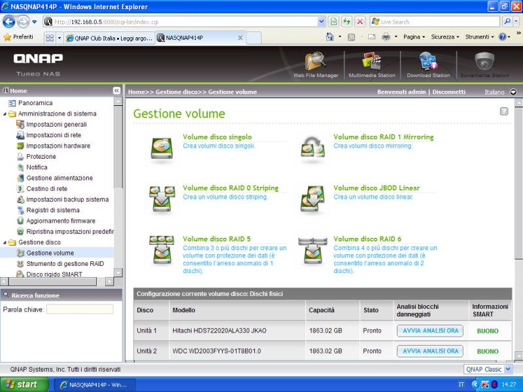Launch the Multimedia Station icon

(x=371, y=63)
